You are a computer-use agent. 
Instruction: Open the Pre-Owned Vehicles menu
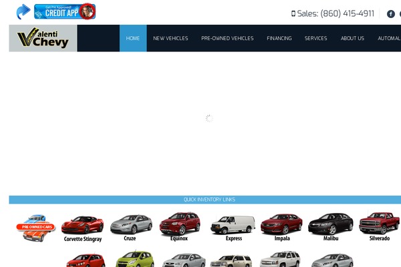tap(227, 38)
